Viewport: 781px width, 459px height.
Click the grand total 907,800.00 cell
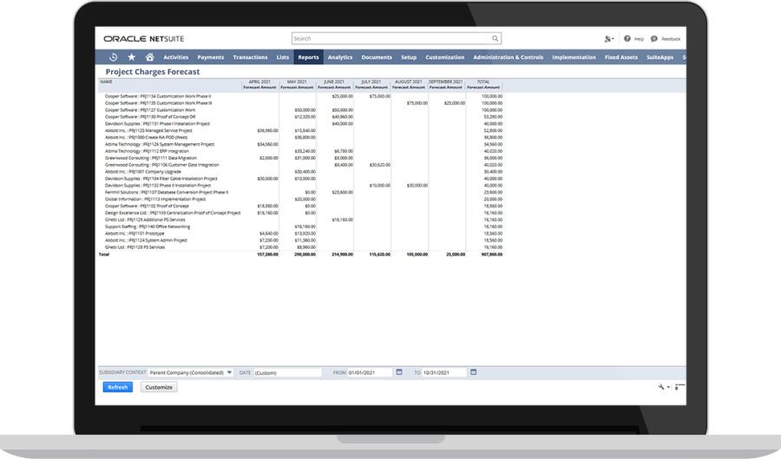492,254
